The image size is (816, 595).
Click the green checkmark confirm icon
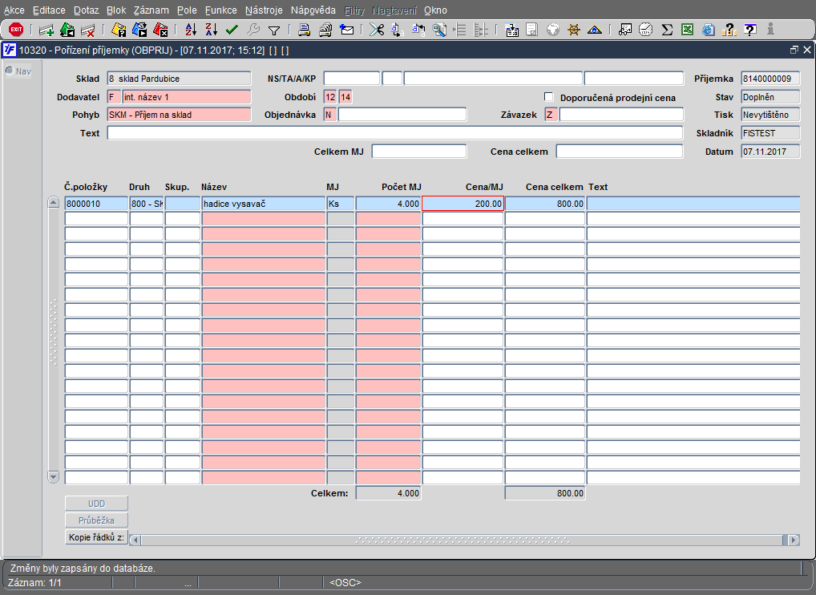(x=232, y=30)
